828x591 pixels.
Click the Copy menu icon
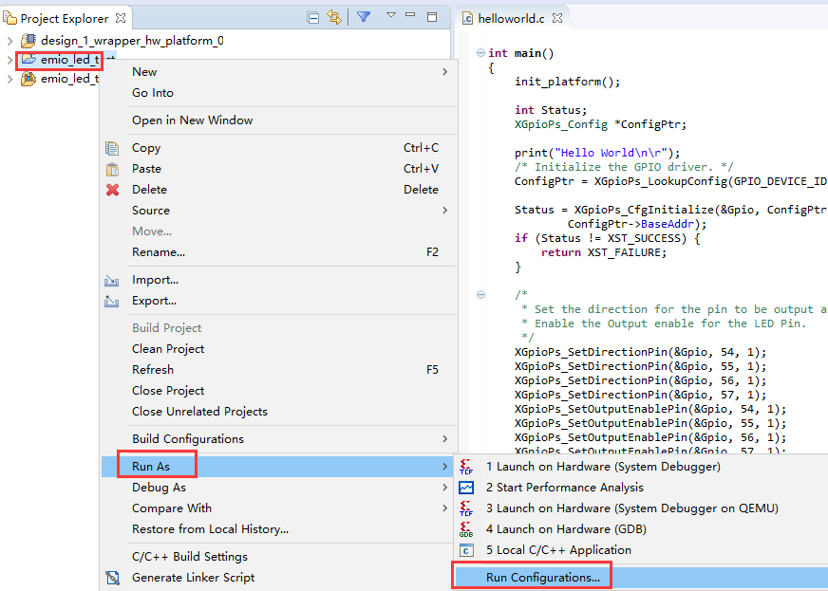[x=112, y=148]
